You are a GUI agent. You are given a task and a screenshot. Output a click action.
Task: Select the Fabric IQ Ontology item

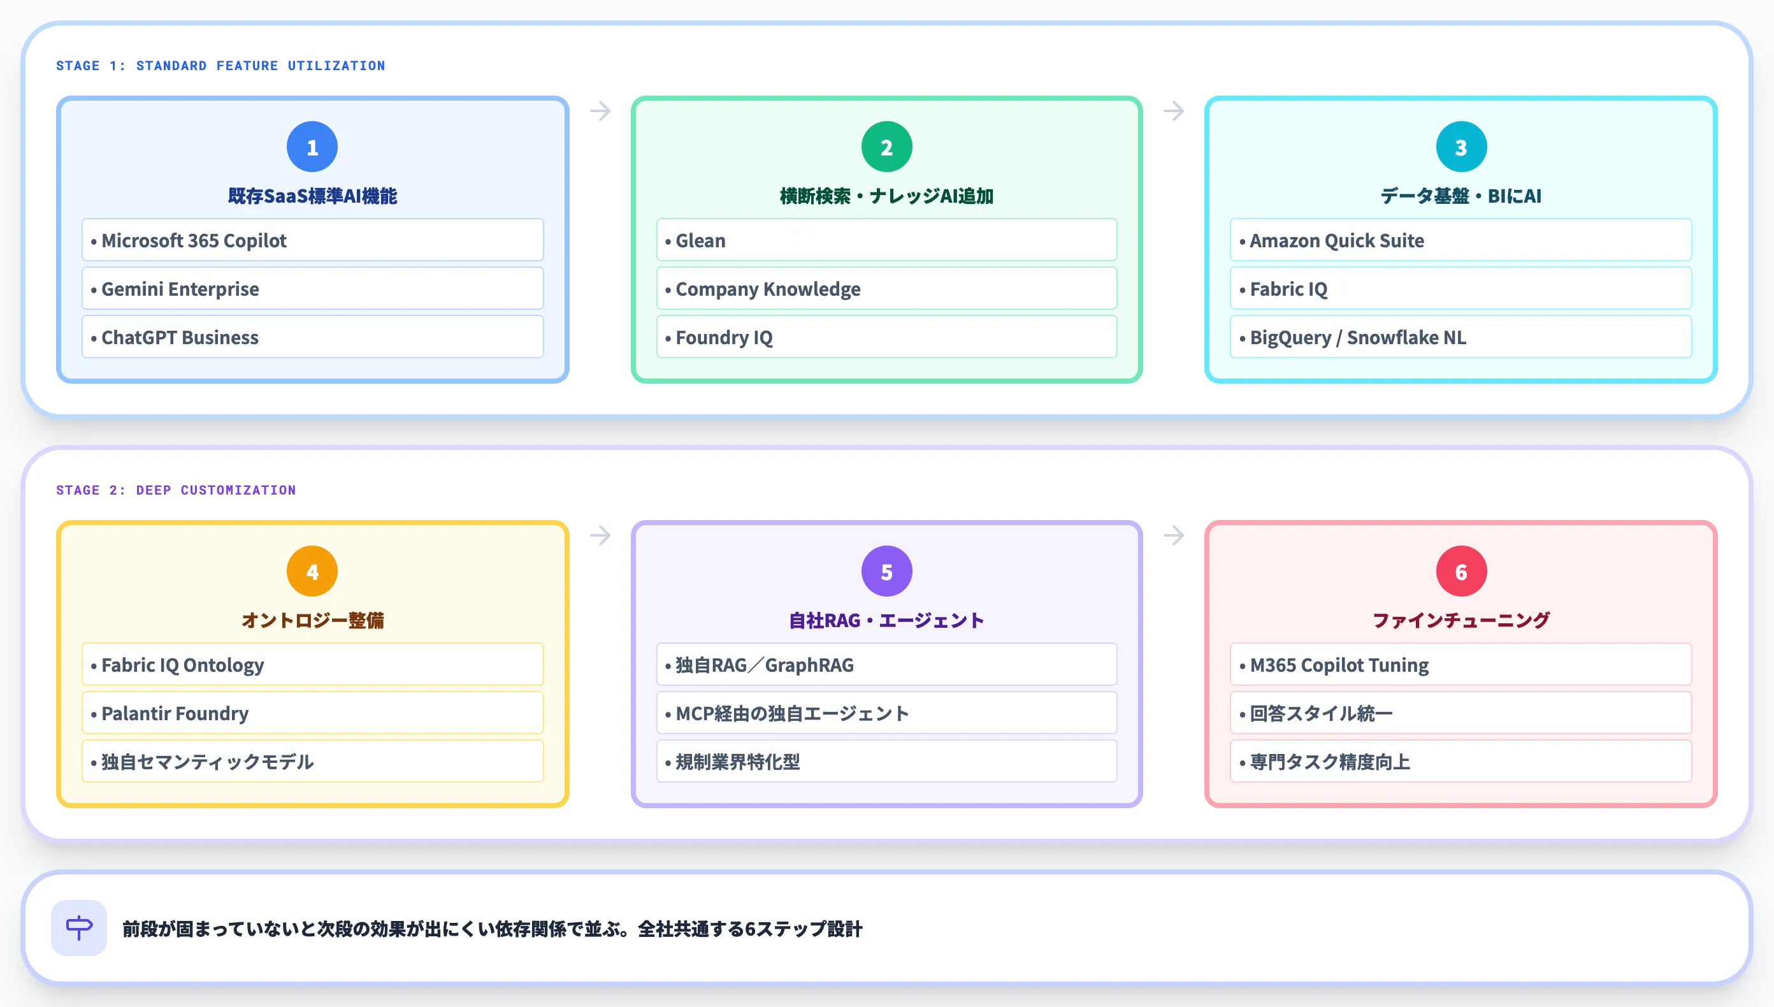312,665
